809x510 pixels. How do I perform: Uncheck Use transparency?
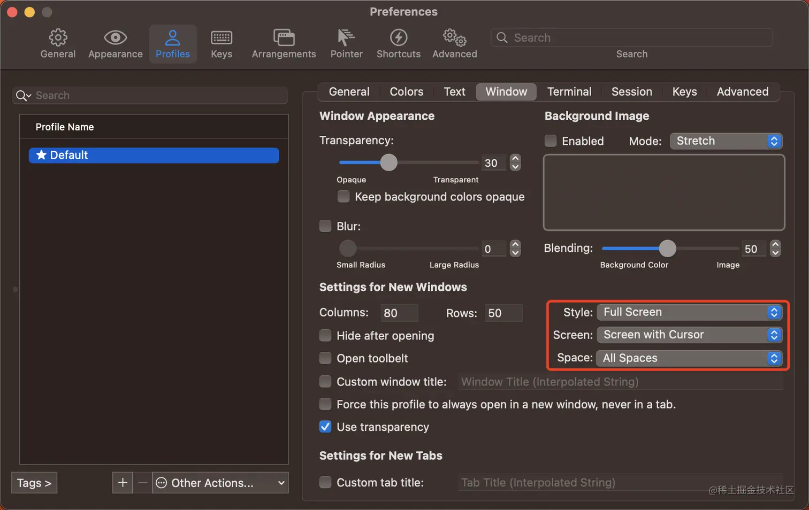[x=325, y=427]
